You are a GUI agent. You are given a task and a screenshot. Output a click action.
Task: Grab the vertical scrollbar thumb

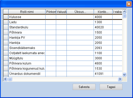[x=124, y=16]
